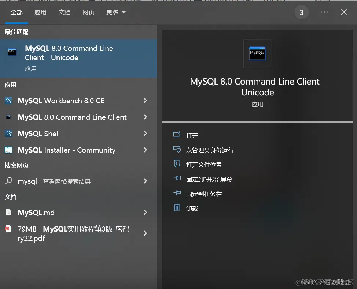Screen dimensions: 357x289
Task: Open MySQL Workbench 8.0 CE result
Action: coord(78,101)
